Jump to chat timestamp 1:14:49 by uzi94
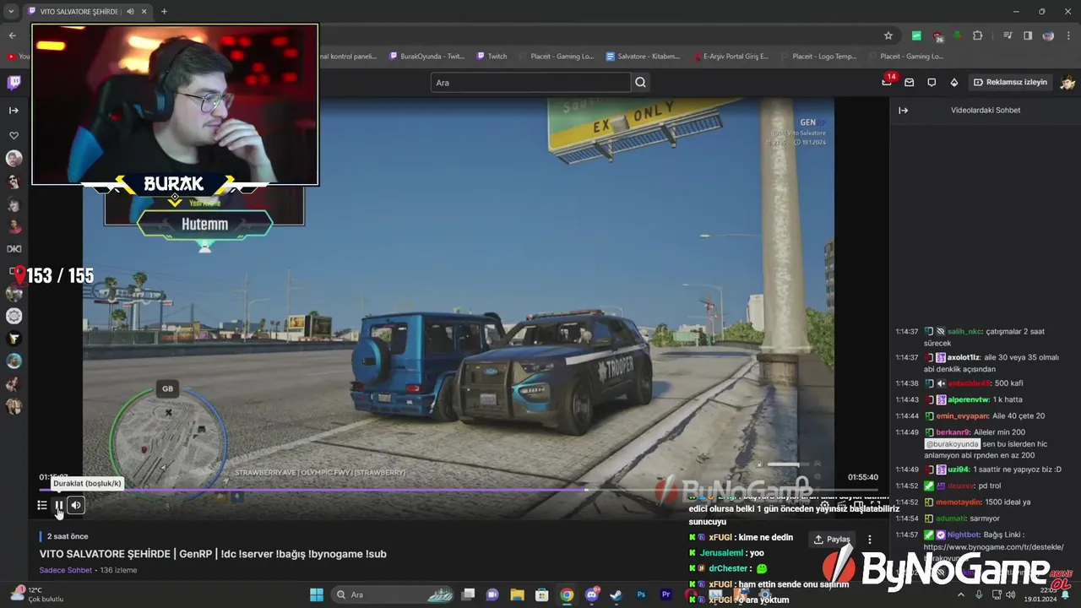This screenshot has width=1081, height=608. point(906,470)
